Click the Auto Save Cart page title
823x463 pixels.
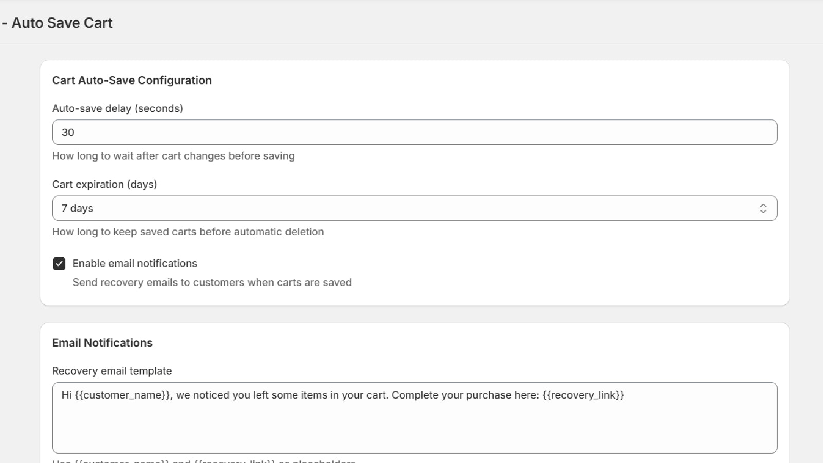[62, 23]
